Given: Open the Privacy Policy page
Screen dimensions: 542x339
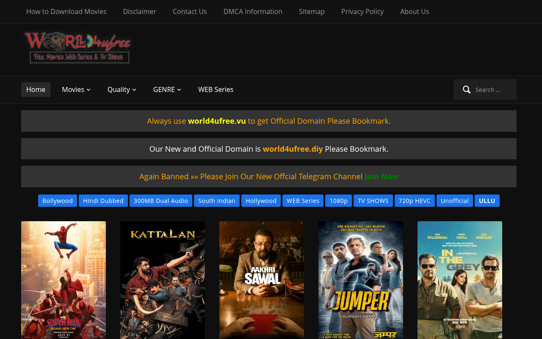Looking at the screenshot, I should (362, 11).
